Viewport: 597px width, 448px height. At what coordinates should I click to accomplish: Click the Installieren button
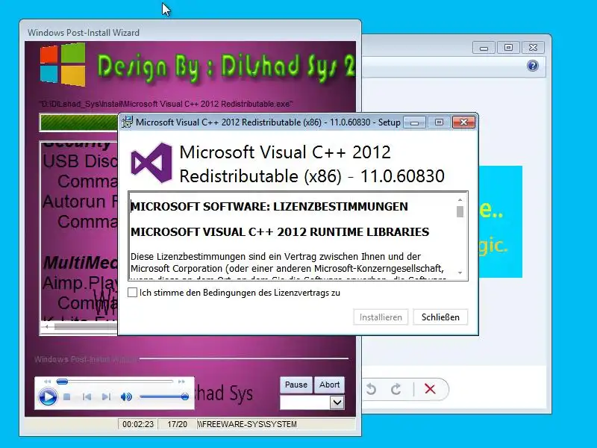point(381,317)
